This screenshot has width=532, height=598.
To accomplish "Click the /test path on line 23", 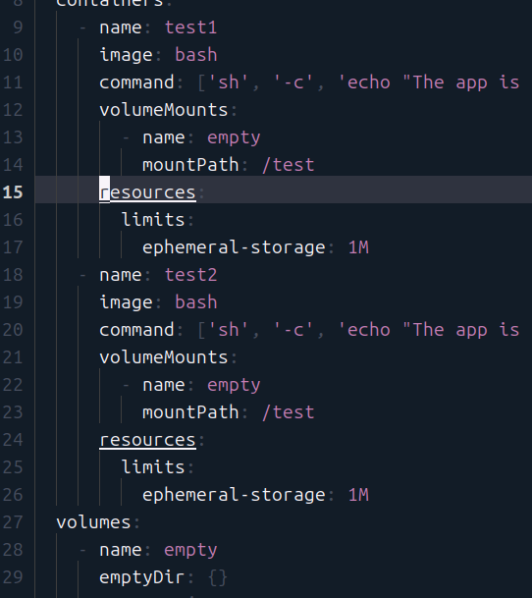I will 289,412.
